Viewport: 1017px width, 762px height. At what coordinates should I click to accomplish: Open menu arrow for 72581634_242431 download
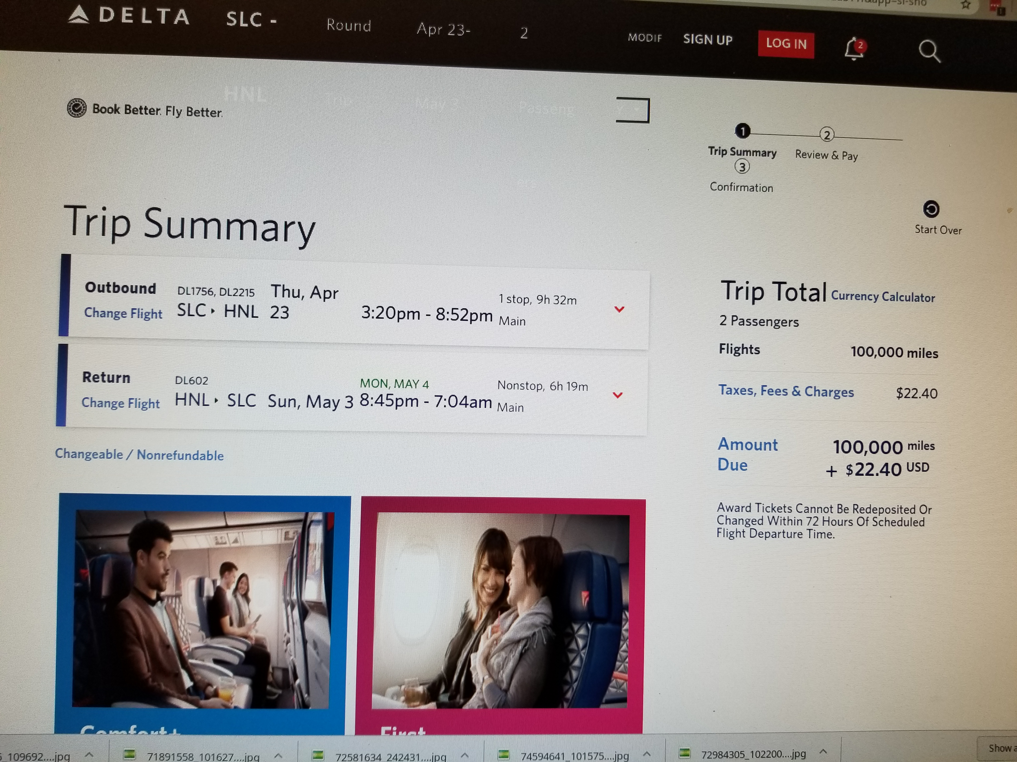(x=465, y=755)
